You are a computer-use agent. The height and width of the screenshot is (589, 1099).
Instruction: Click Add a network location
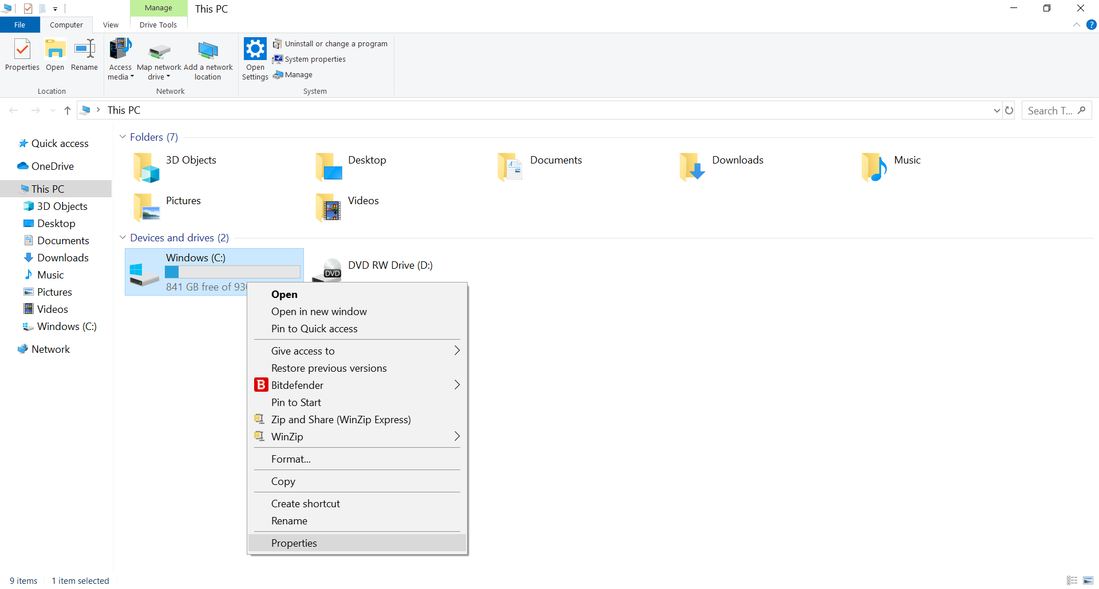[208, 59]
